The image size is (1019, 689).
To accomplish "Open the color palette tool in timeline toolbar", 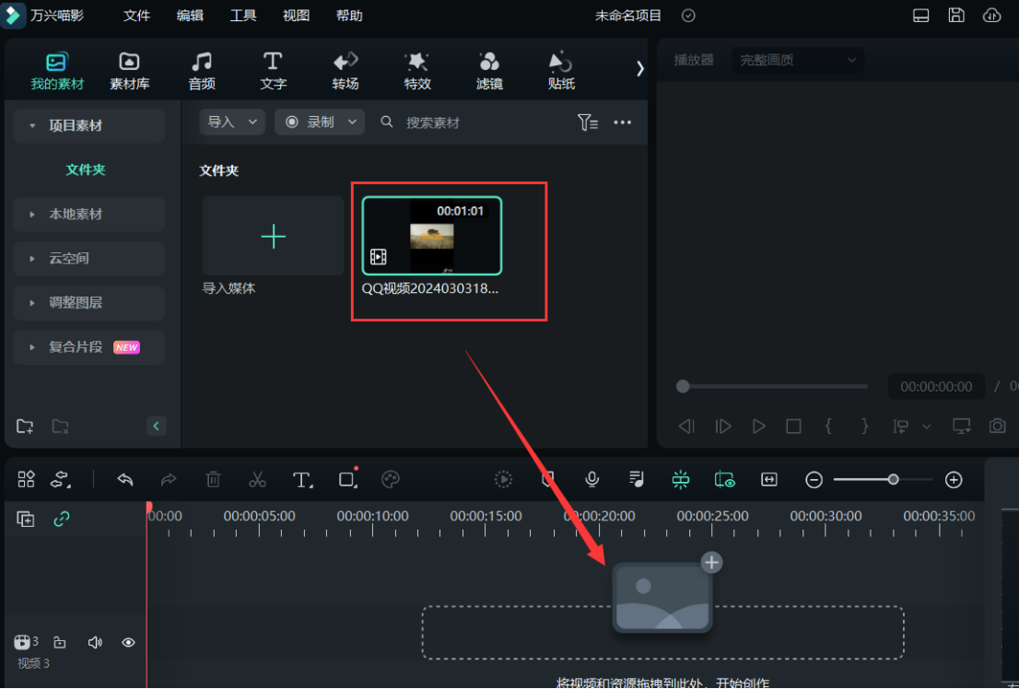I will point(391,479).
